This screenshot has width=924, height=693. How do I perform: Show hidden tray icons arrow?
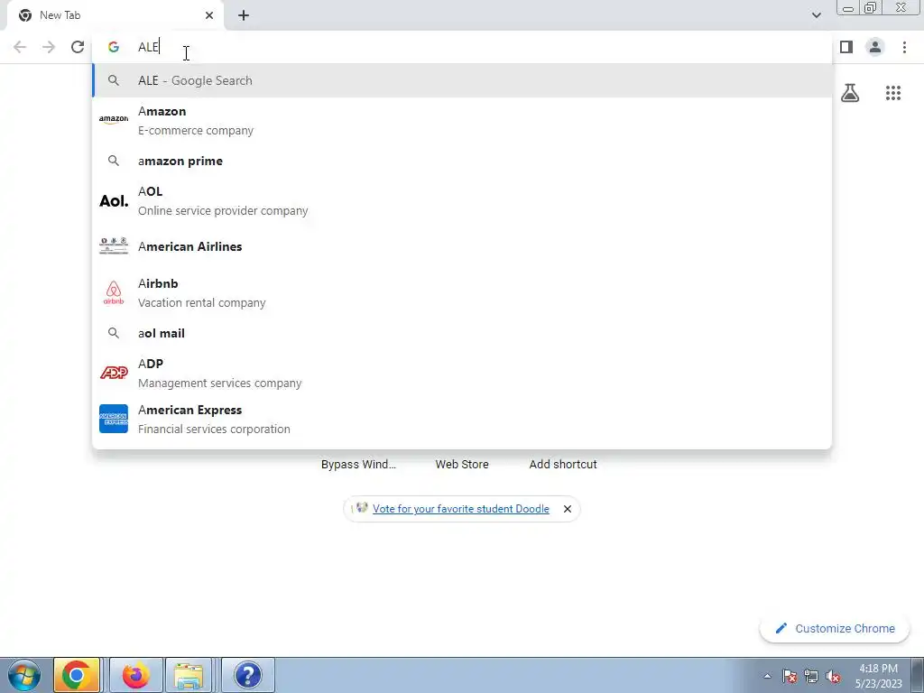(767, 676)
